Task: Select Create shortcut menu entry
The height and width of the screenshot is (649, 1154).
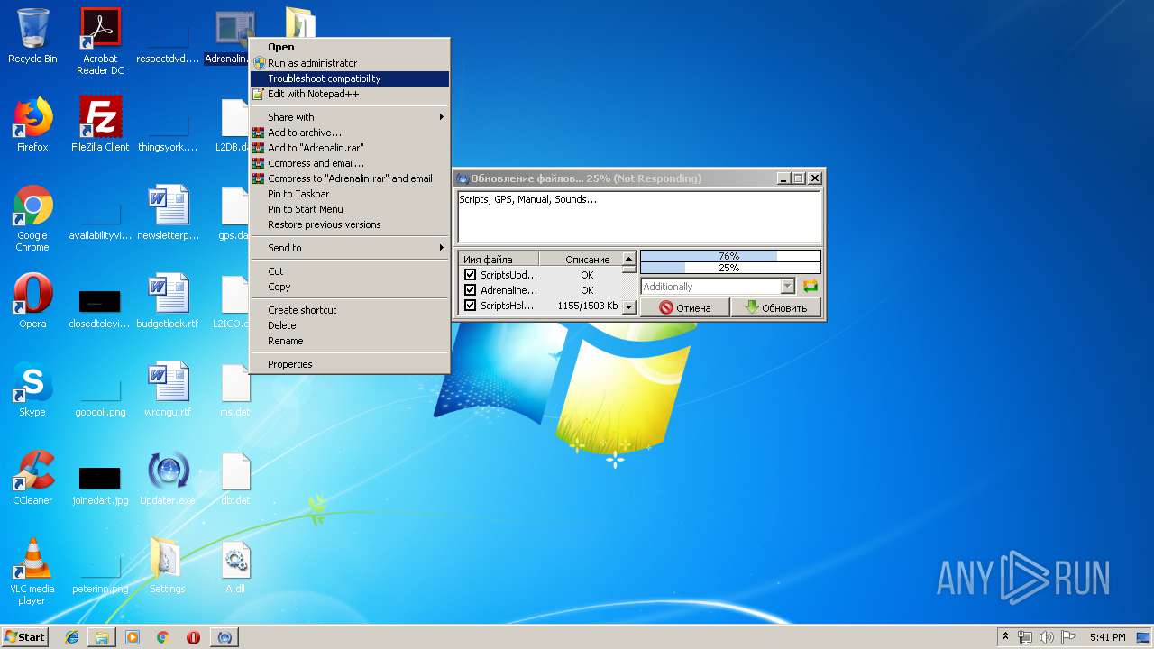Action: [350, 310]
